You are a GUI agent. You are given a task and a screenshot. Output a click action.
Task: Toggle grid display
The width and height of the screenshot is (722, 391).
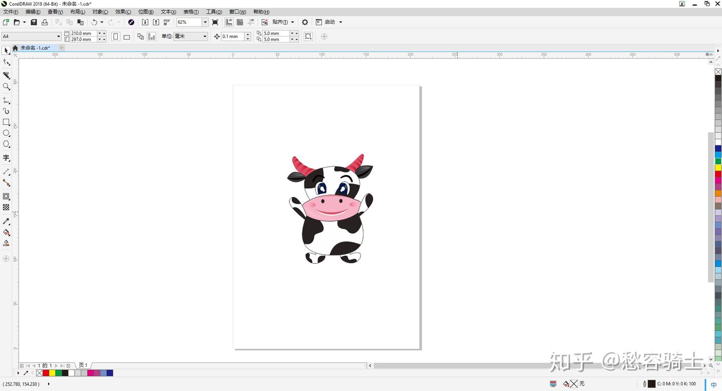[240, 22]
